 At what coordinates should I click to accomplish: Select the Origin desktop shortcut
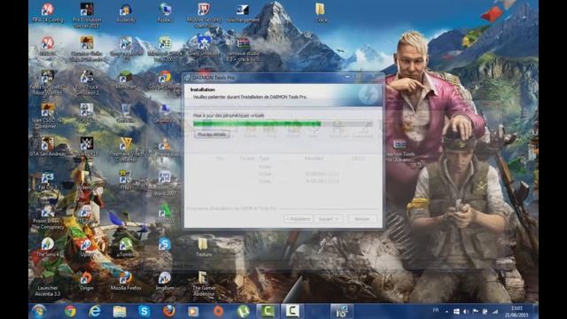click(87, 282)
